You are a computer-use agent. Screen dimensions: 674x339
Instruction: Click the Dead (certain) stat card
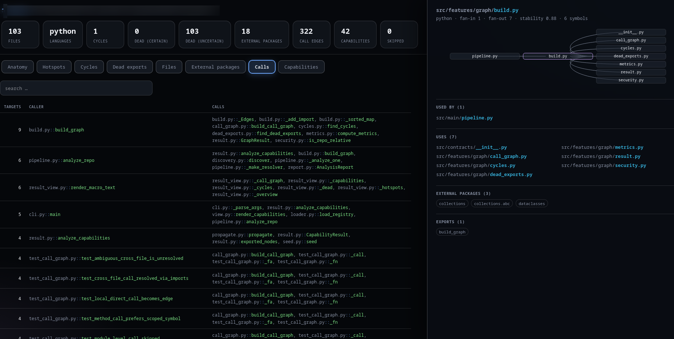tap(151, 34)
